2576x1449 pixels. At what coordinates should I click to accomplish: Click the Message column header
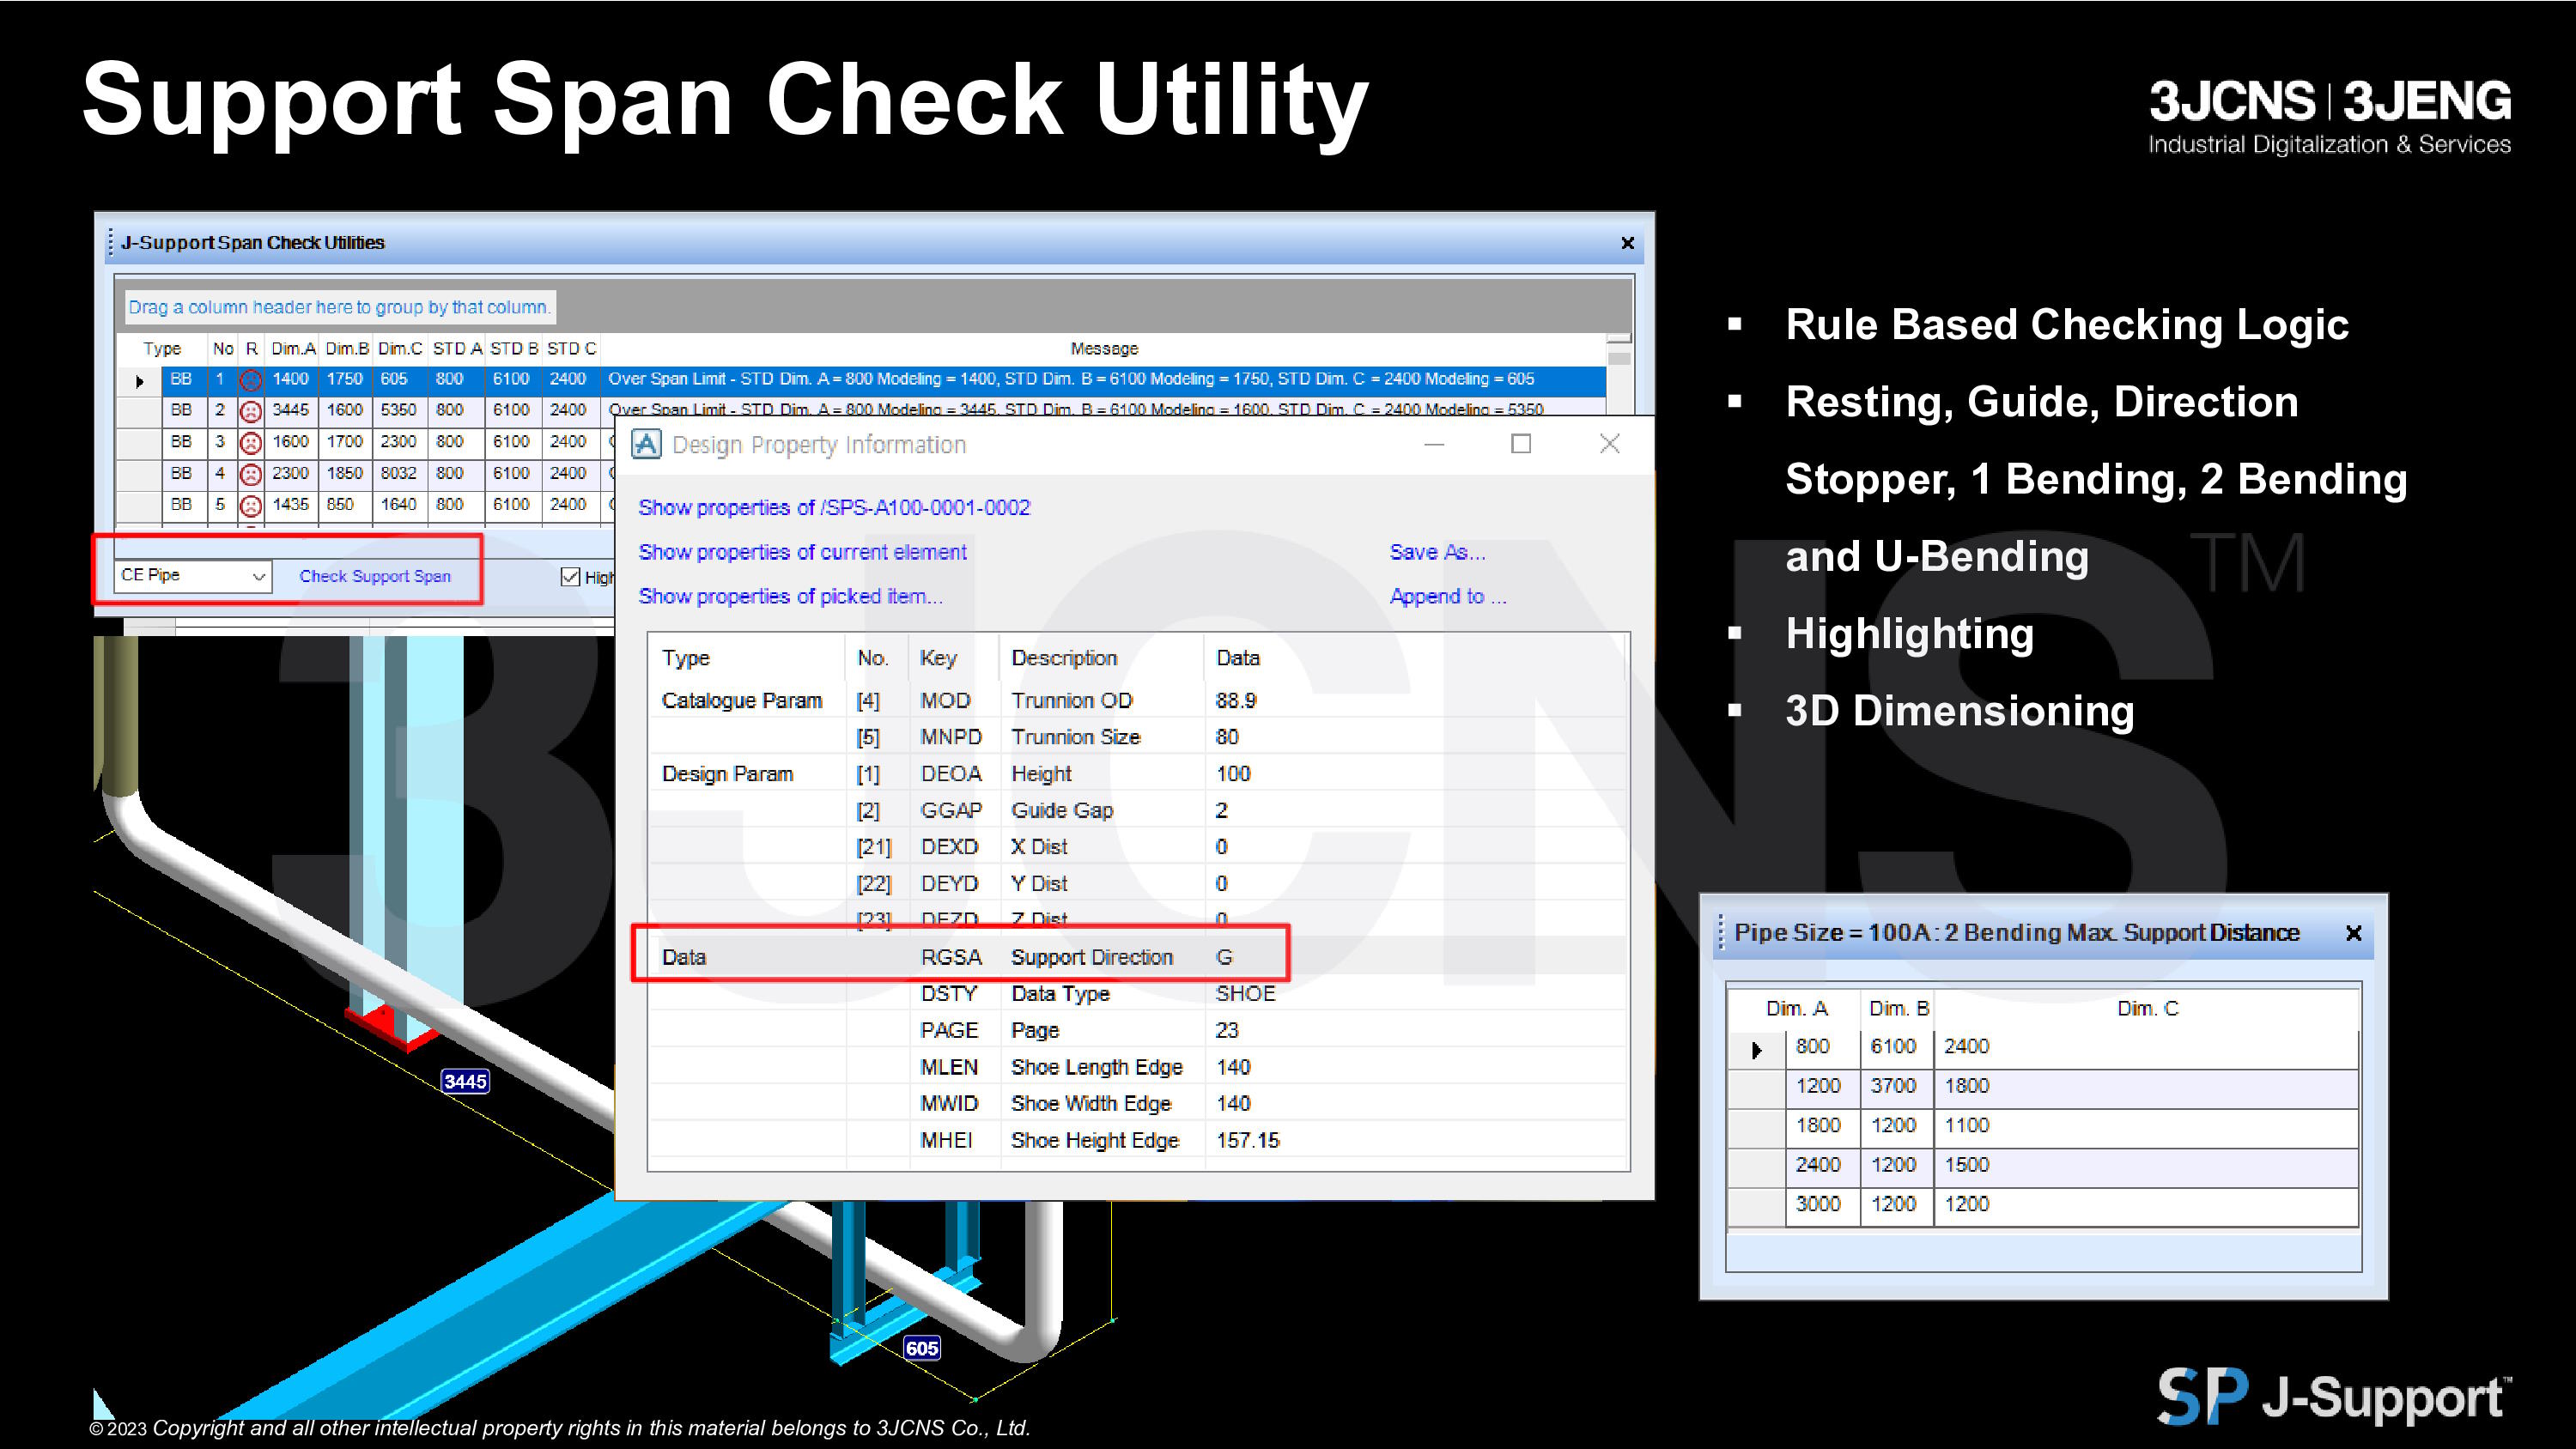[1104, 348]
